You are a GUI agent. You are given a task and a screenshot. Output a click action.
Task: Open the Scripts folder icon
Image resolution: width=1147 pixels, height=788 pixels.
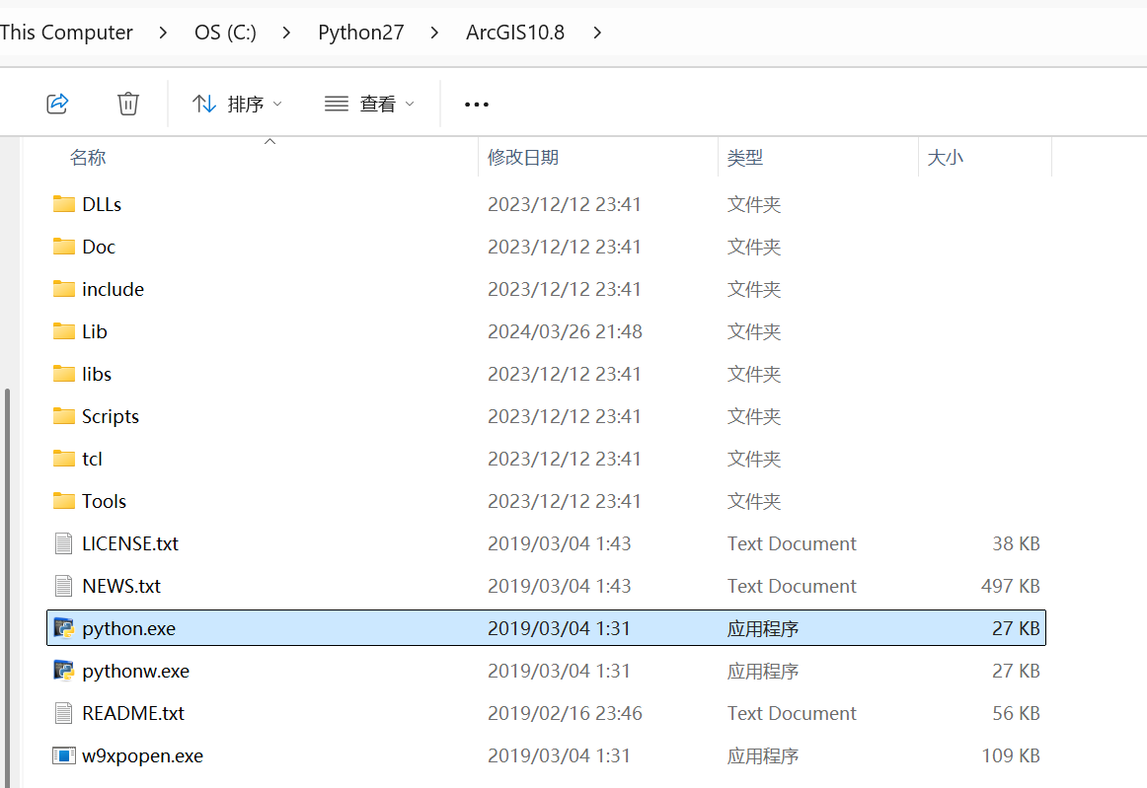[61, 415]
